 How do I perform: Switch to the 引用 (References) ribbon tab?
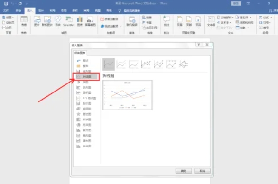[64, 10]
